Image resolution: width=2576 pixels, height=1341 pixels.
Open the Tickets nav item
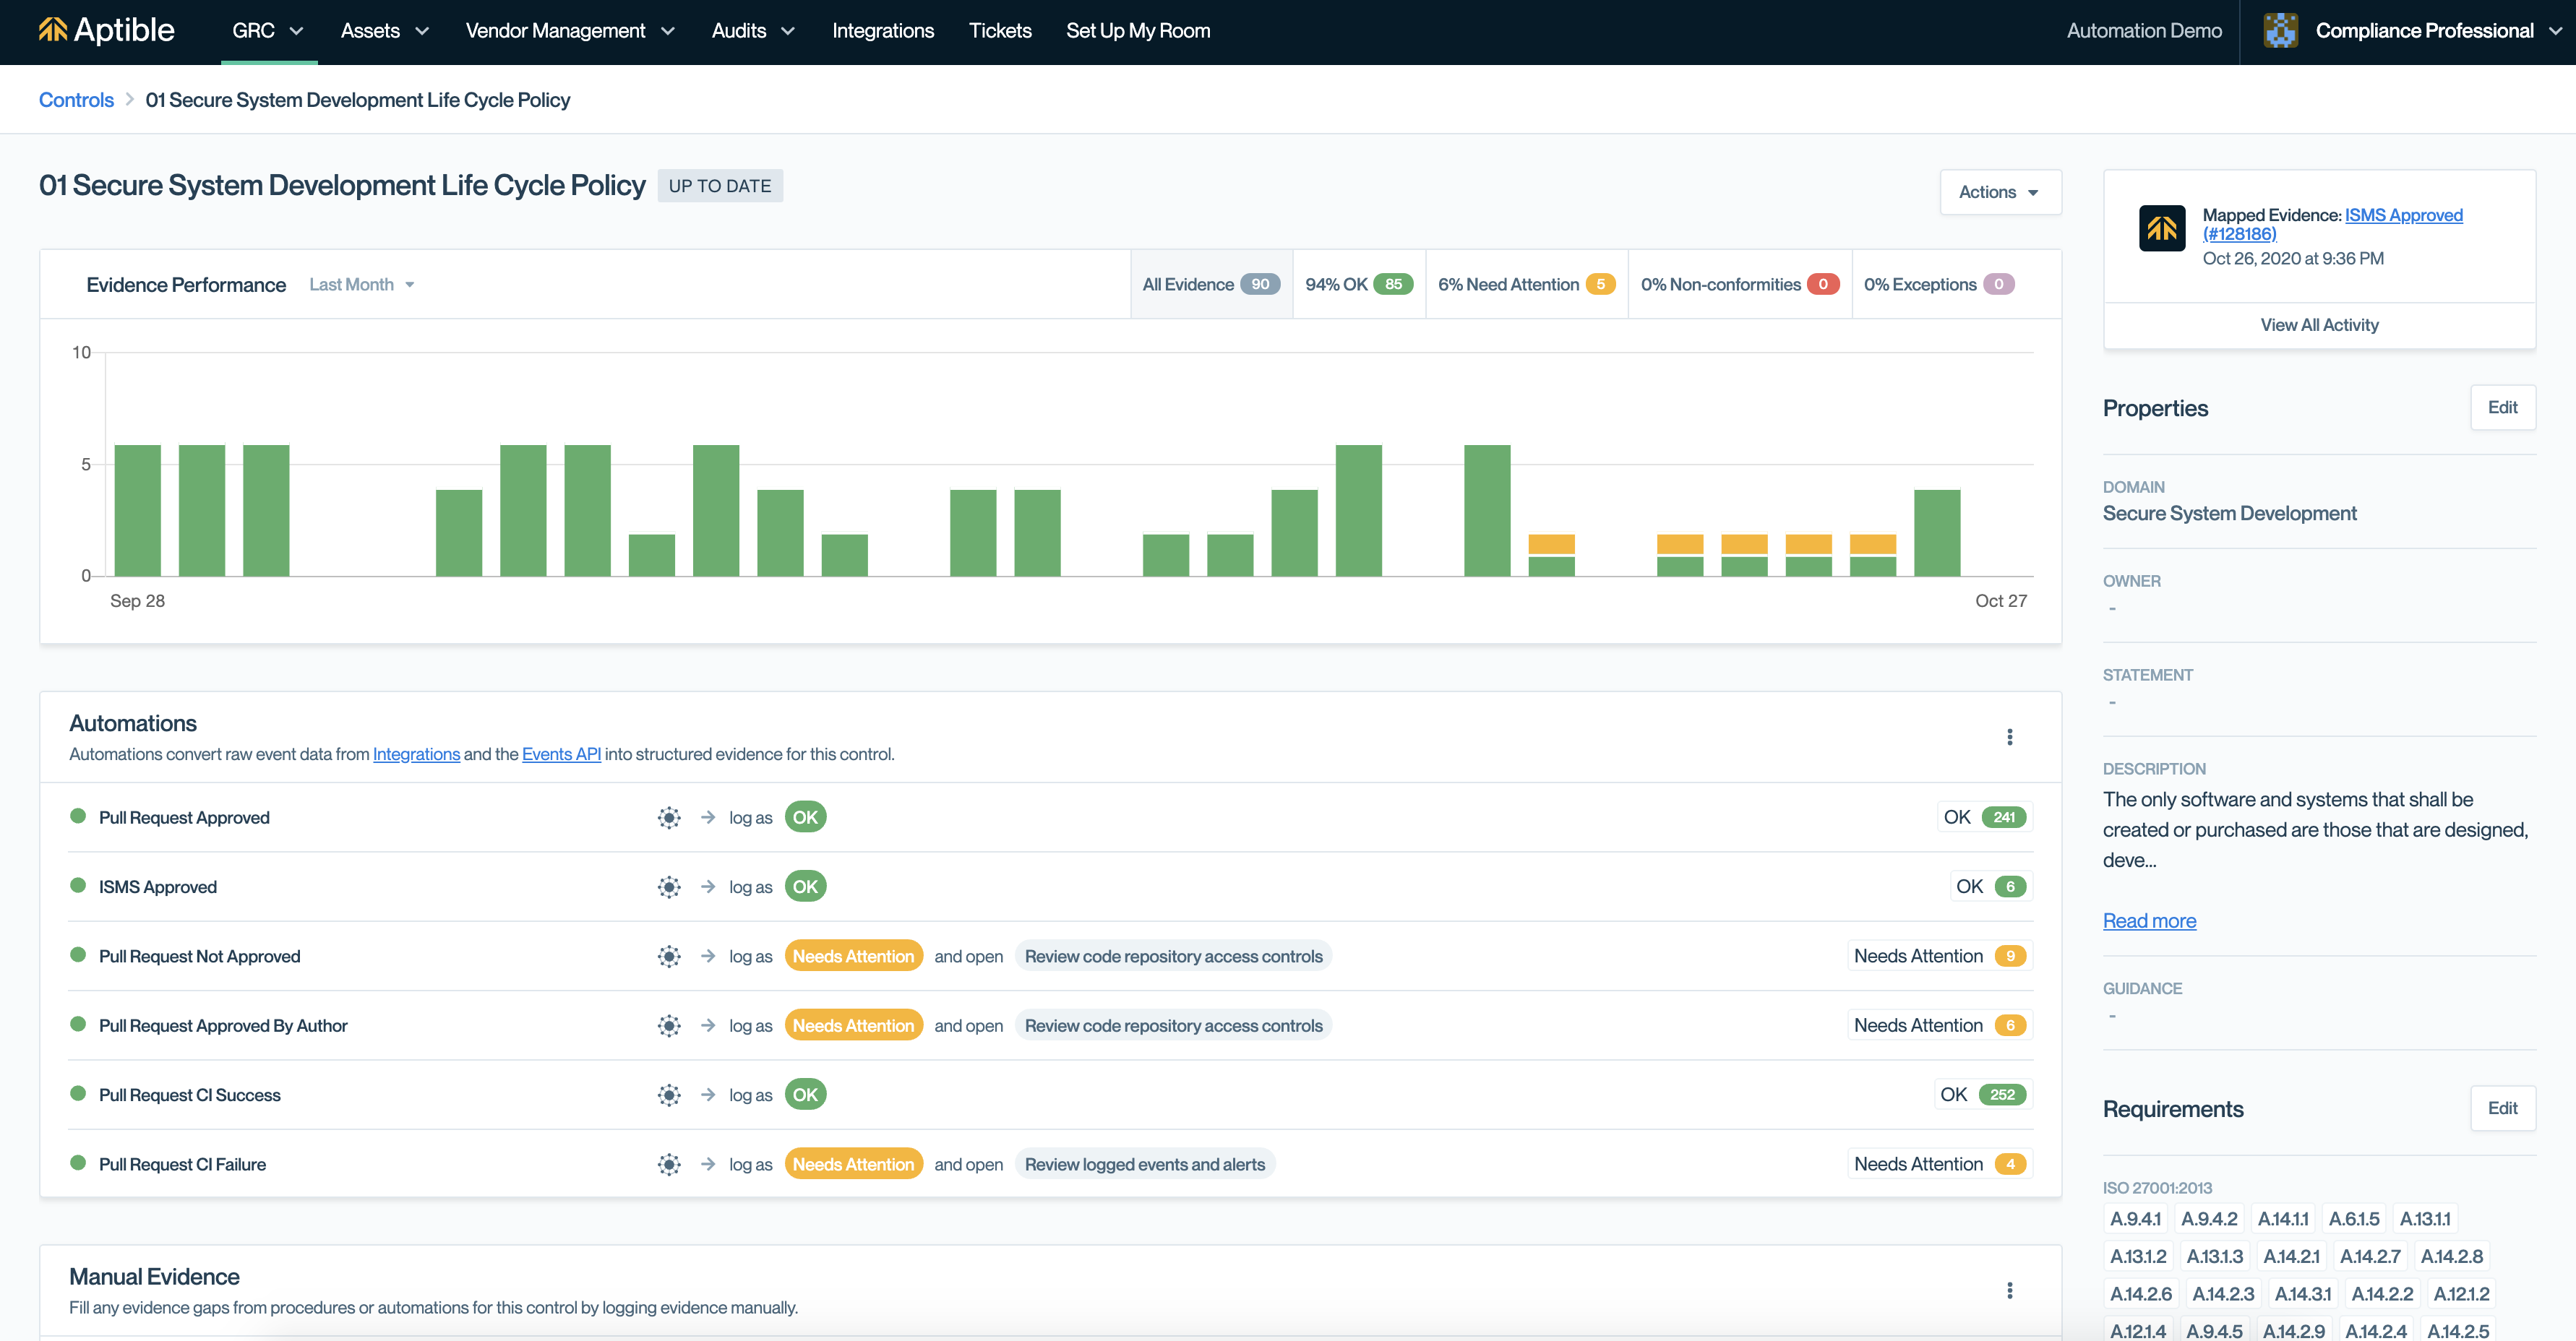tap(999, 30)
